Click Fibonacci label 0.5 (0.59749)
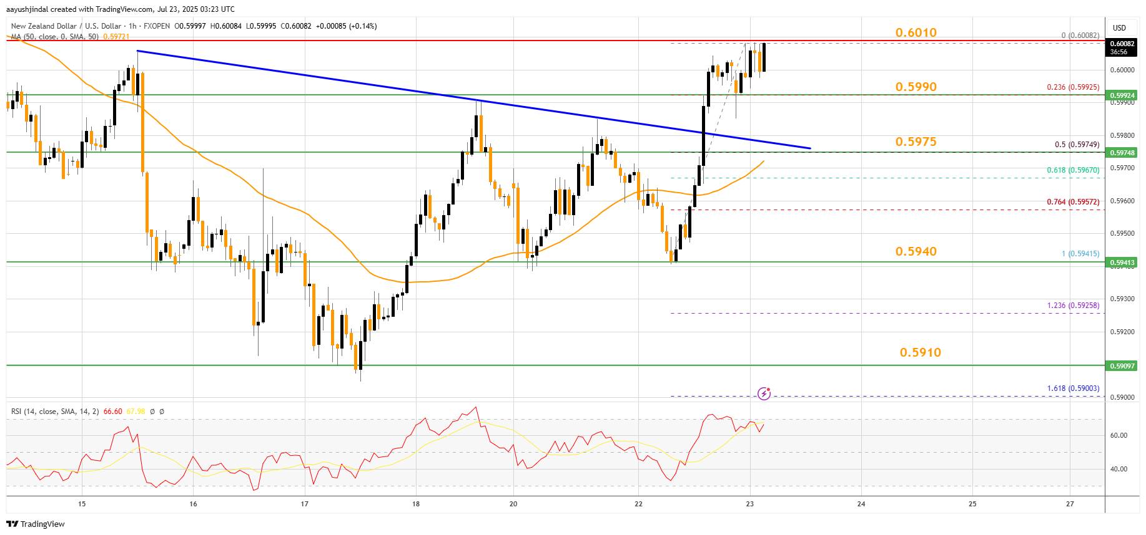1146x535 pixels. coord(1077,145)
